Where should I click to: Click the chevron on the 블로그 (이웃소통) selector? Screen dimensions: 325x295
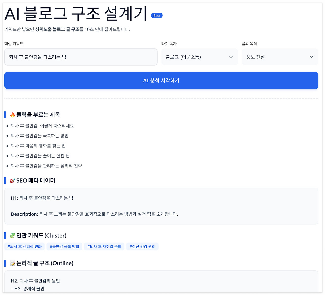pyautogui.click(x=231, y=57)
